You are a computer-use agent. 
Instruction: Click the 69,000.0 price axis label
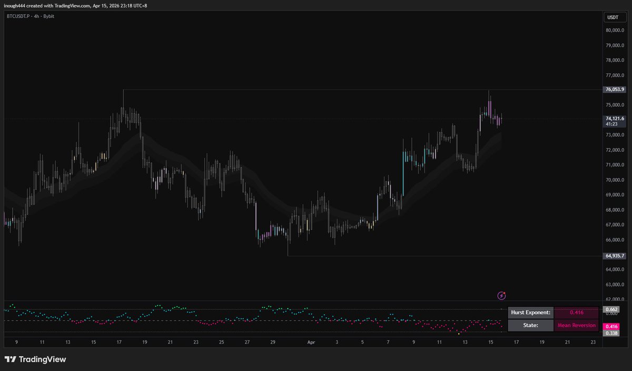point(615,195)
